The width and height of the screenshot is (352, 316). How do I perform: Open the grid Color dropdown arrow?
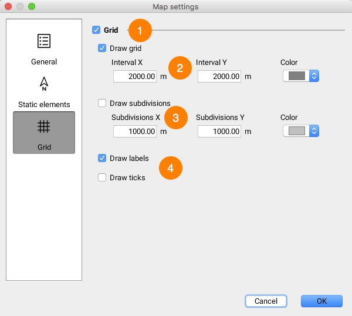pos(314,76)
